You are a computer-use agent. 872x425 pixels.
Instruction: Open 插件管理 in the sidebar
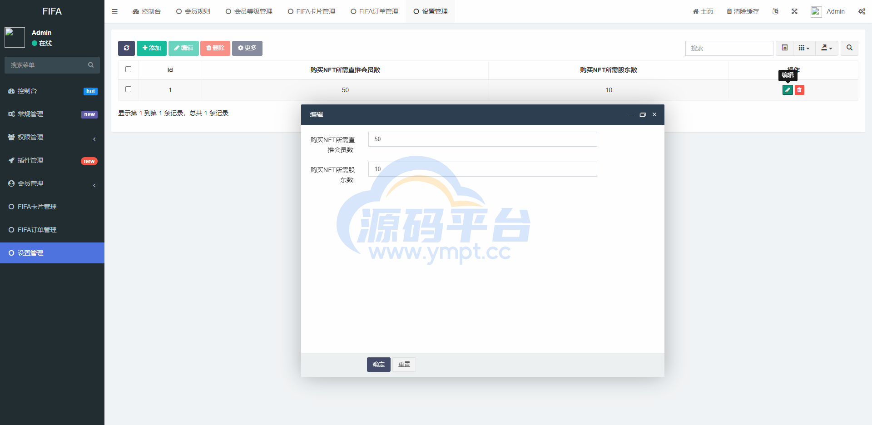coord(52,160)
